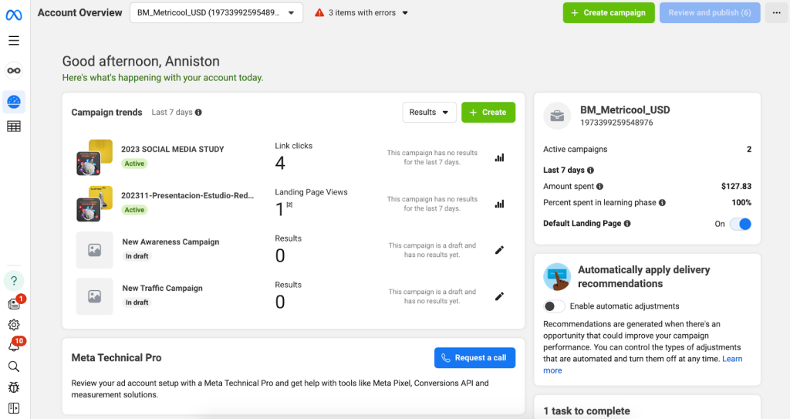This screenshot has width=790, height=419.
Task: Click New Traffic Campaign placeholder image
Action: click(x=95, y=296)
